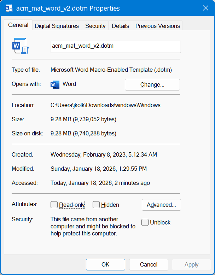
Task: Check the Unblock security checkbox
Action: (x=145, y=222)
